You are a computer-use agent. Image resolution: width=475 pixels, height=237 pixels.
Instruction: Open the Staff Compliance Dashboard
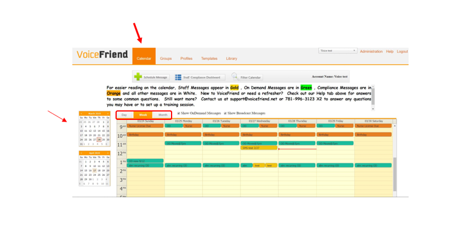200,77
